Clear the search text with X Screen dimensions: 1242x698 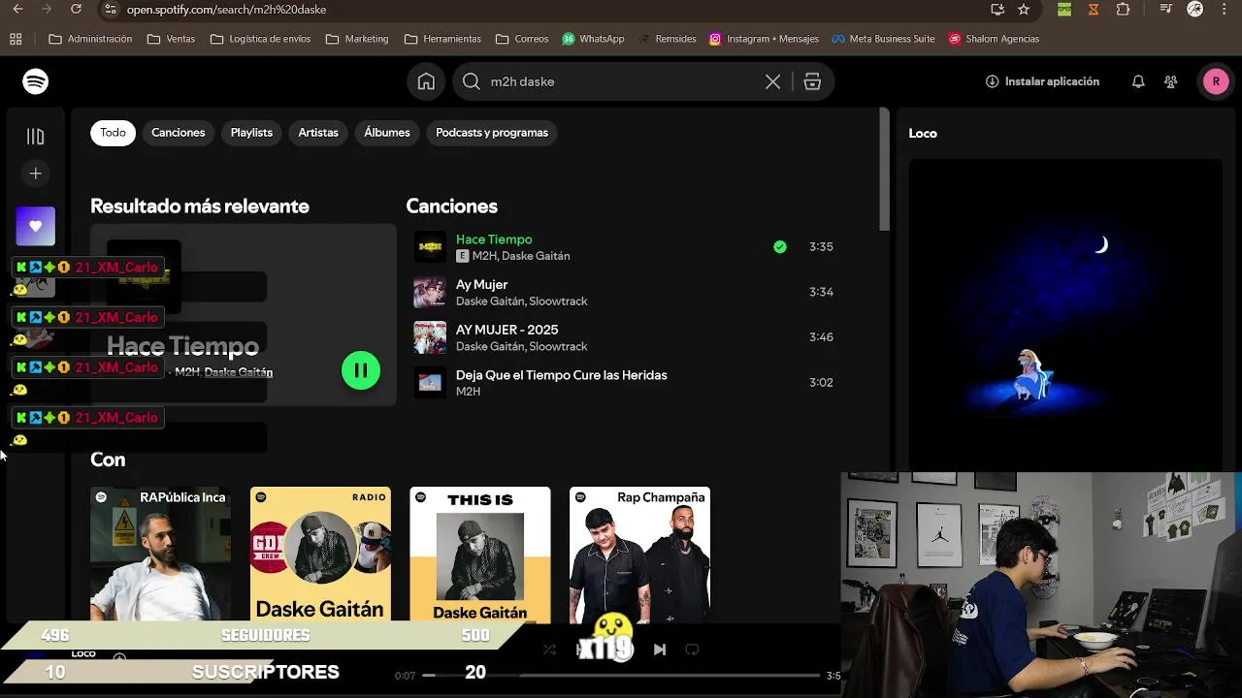772,81
